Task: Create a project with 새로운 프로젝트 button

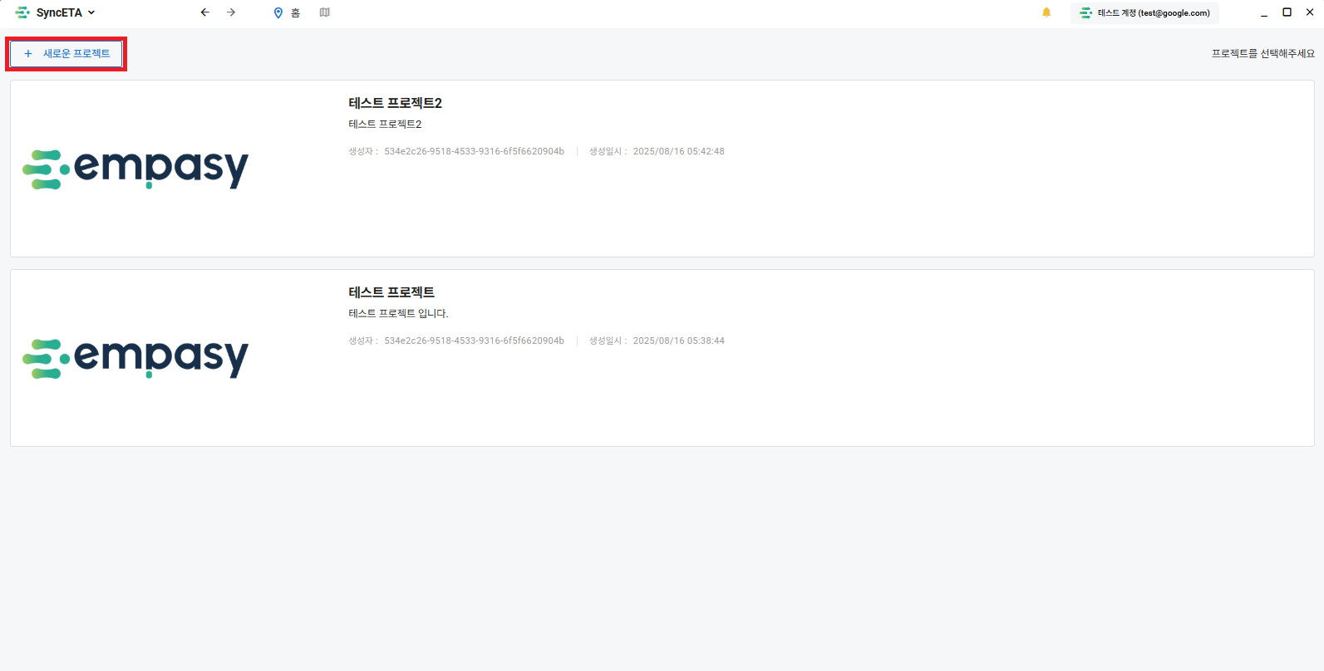Action: pos(66,53)
